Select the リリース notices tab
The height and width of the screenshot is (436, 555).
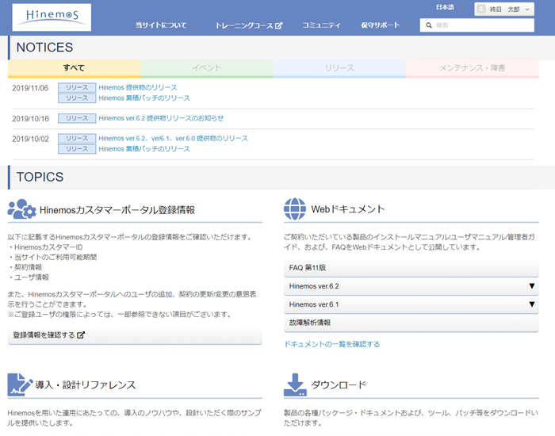coord(339,68)
